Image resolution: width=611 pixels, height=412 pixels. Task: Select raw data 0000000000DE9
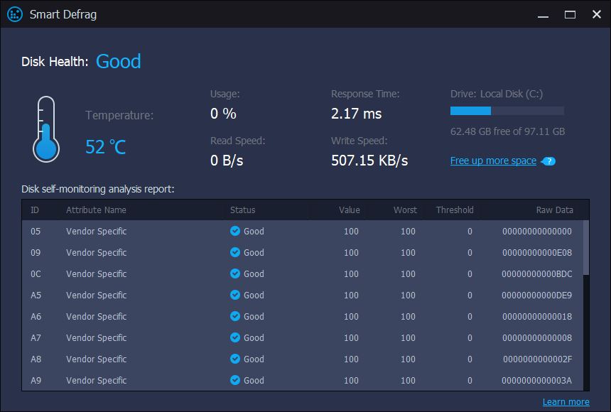537,295
